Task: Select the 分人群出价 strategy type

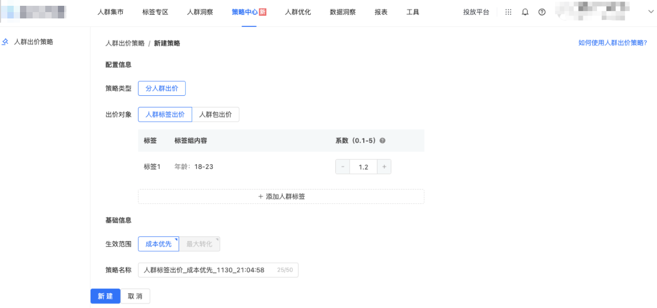Action: click(162, 88)
